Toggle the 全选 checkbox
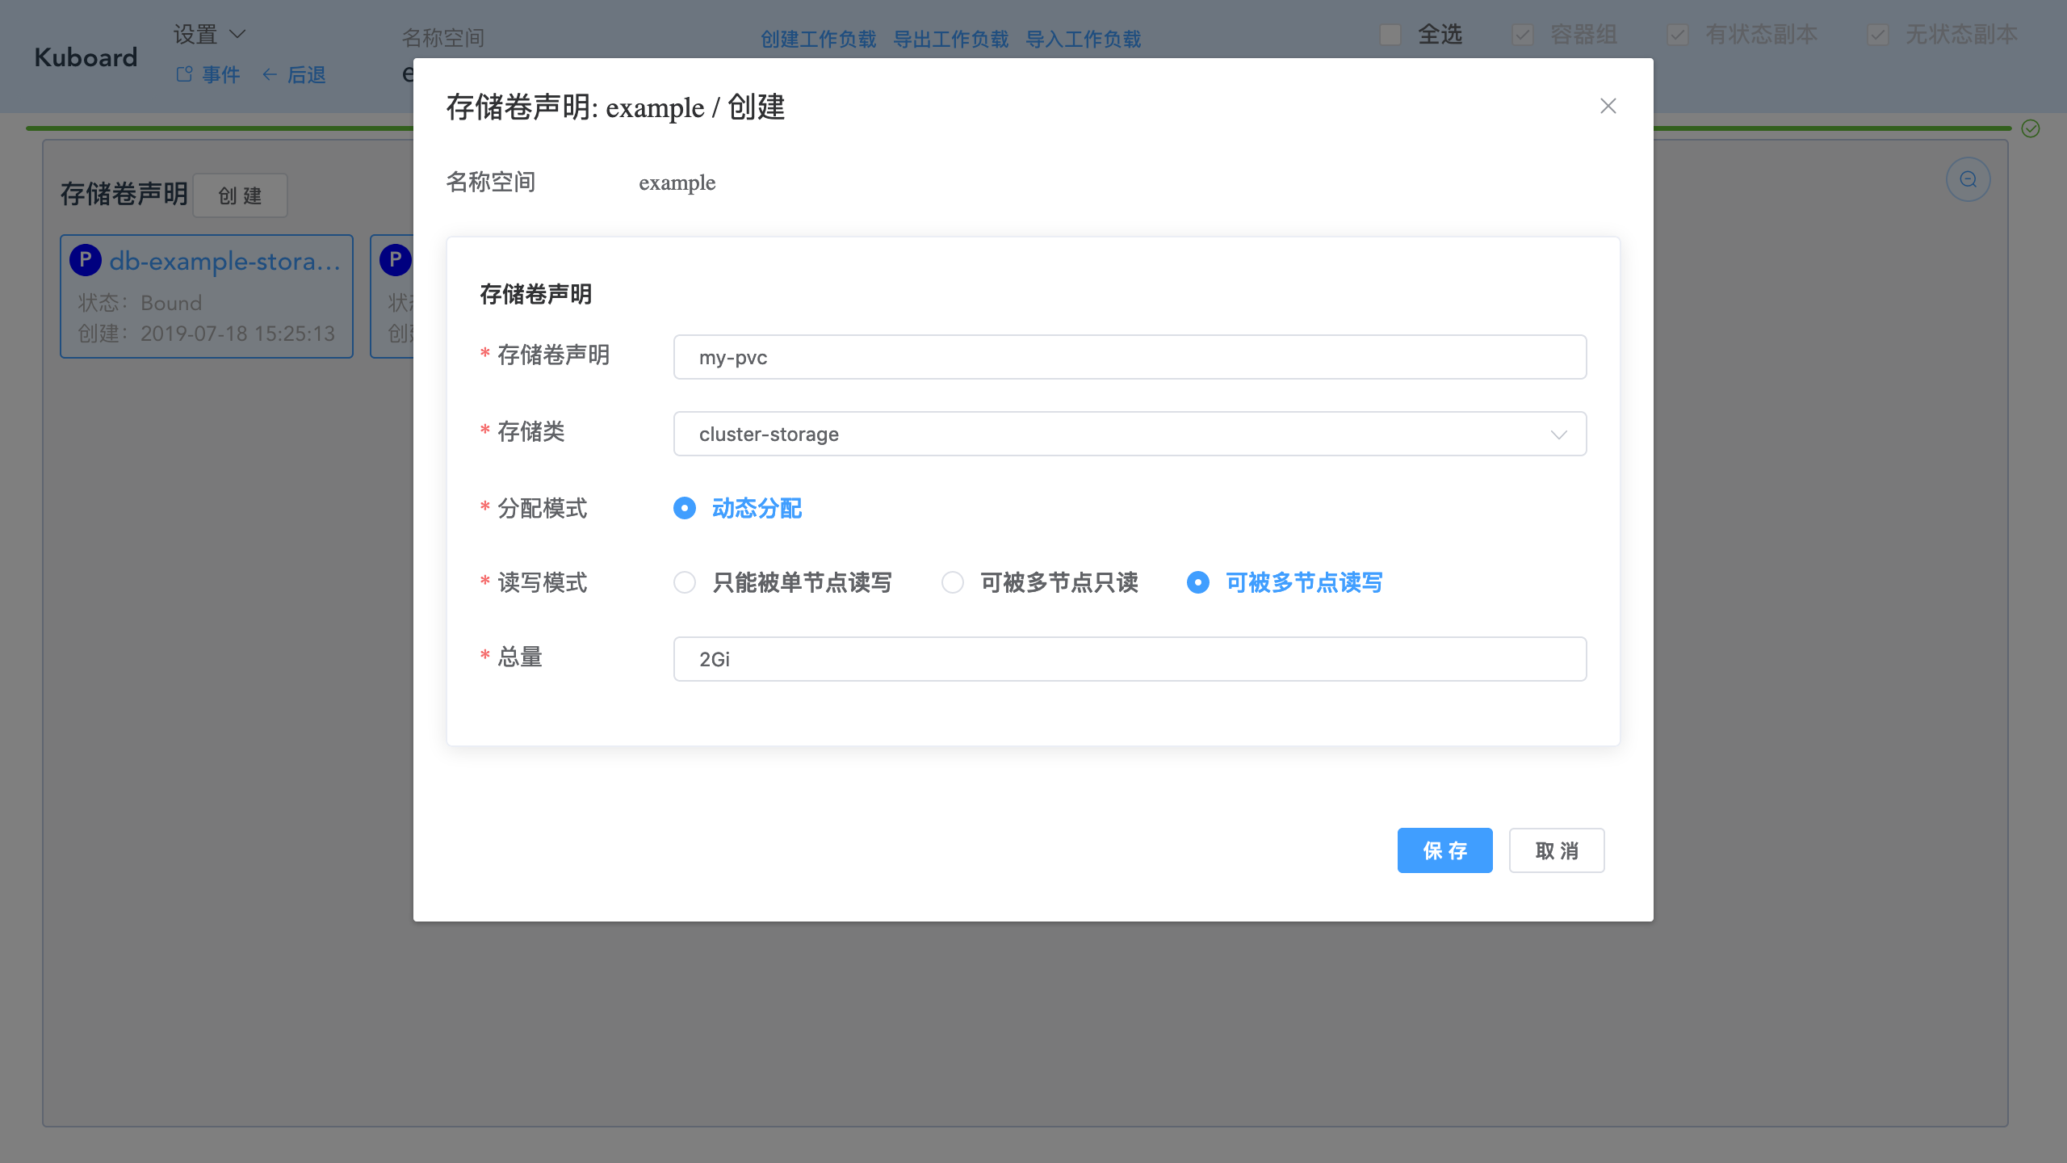Viewport: 2067px width, 1163px height. click(1390, 35)
